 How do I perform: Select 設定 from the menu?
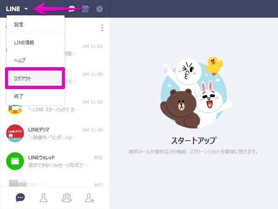click(x=36, y=25)
